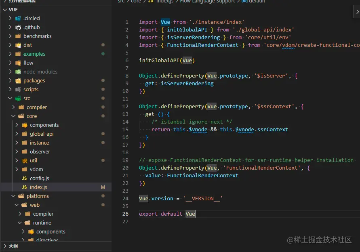Click the .github folder icon
360x252 pixels.
tap(18, 27)
